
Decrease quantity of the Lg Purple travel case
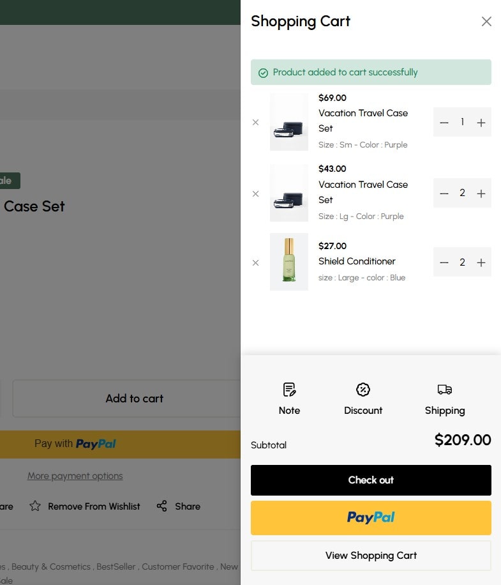(444, 194)
